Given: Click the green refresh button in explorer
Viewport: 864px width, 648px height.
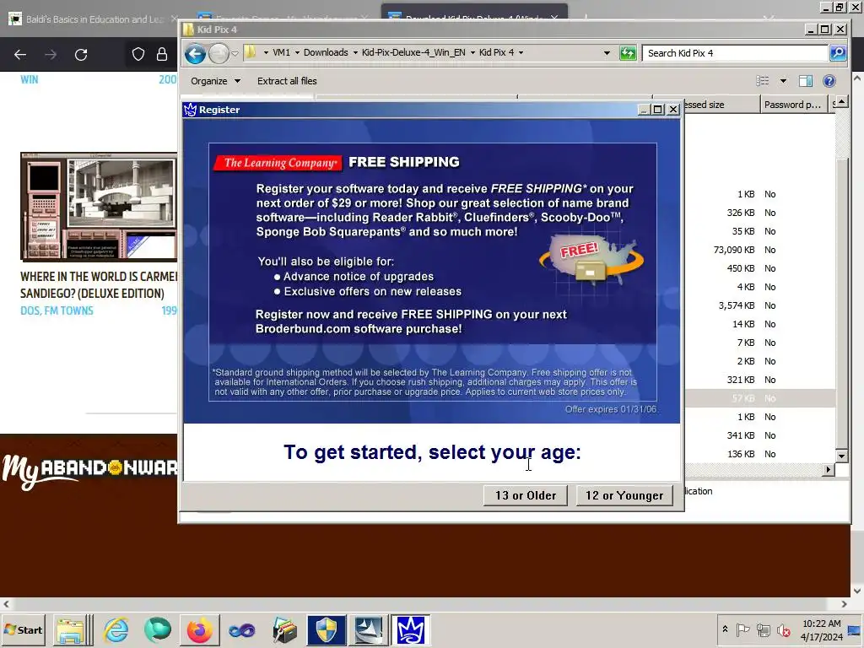Looking at the screenshot, I should [628, 53].
